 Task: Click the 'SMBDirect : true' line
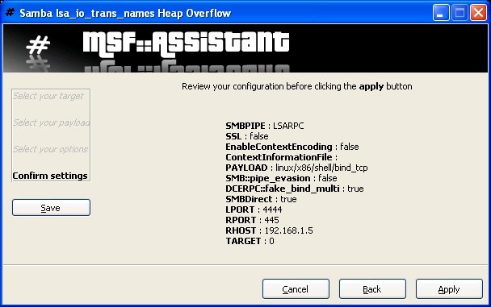[261, 199]
